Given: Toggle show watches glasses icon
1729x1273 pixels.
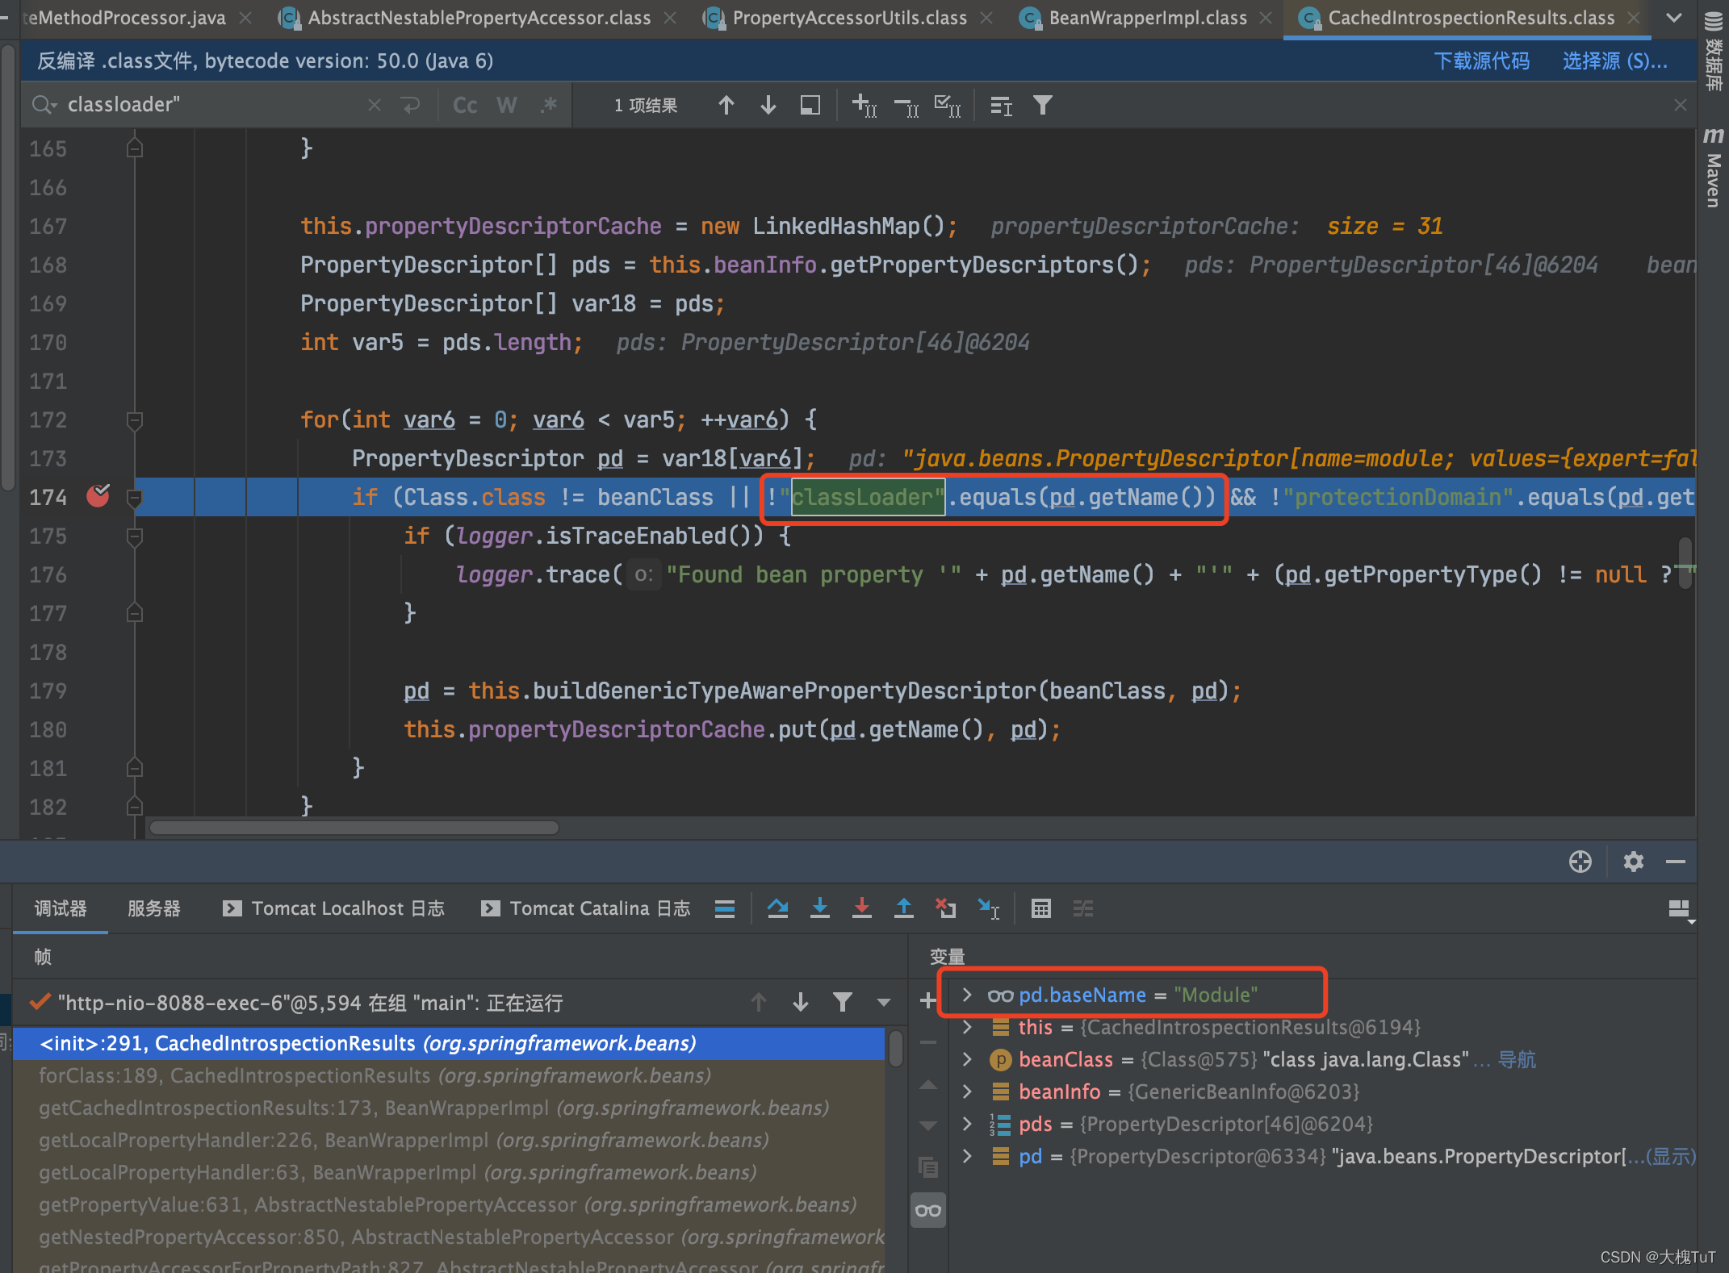Looking at the screenshot, I should coord(928,1210).
